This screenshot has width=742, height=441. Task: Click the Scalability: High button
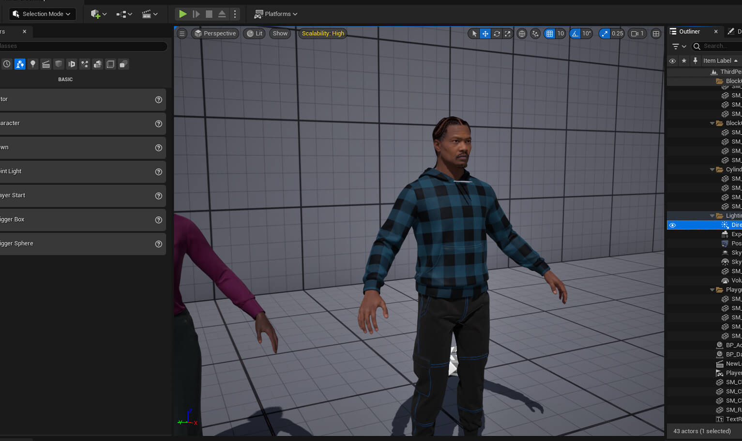coord(323,33)
